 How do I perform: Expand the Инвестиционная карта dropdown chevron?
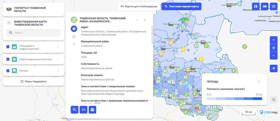coord(58,23)
